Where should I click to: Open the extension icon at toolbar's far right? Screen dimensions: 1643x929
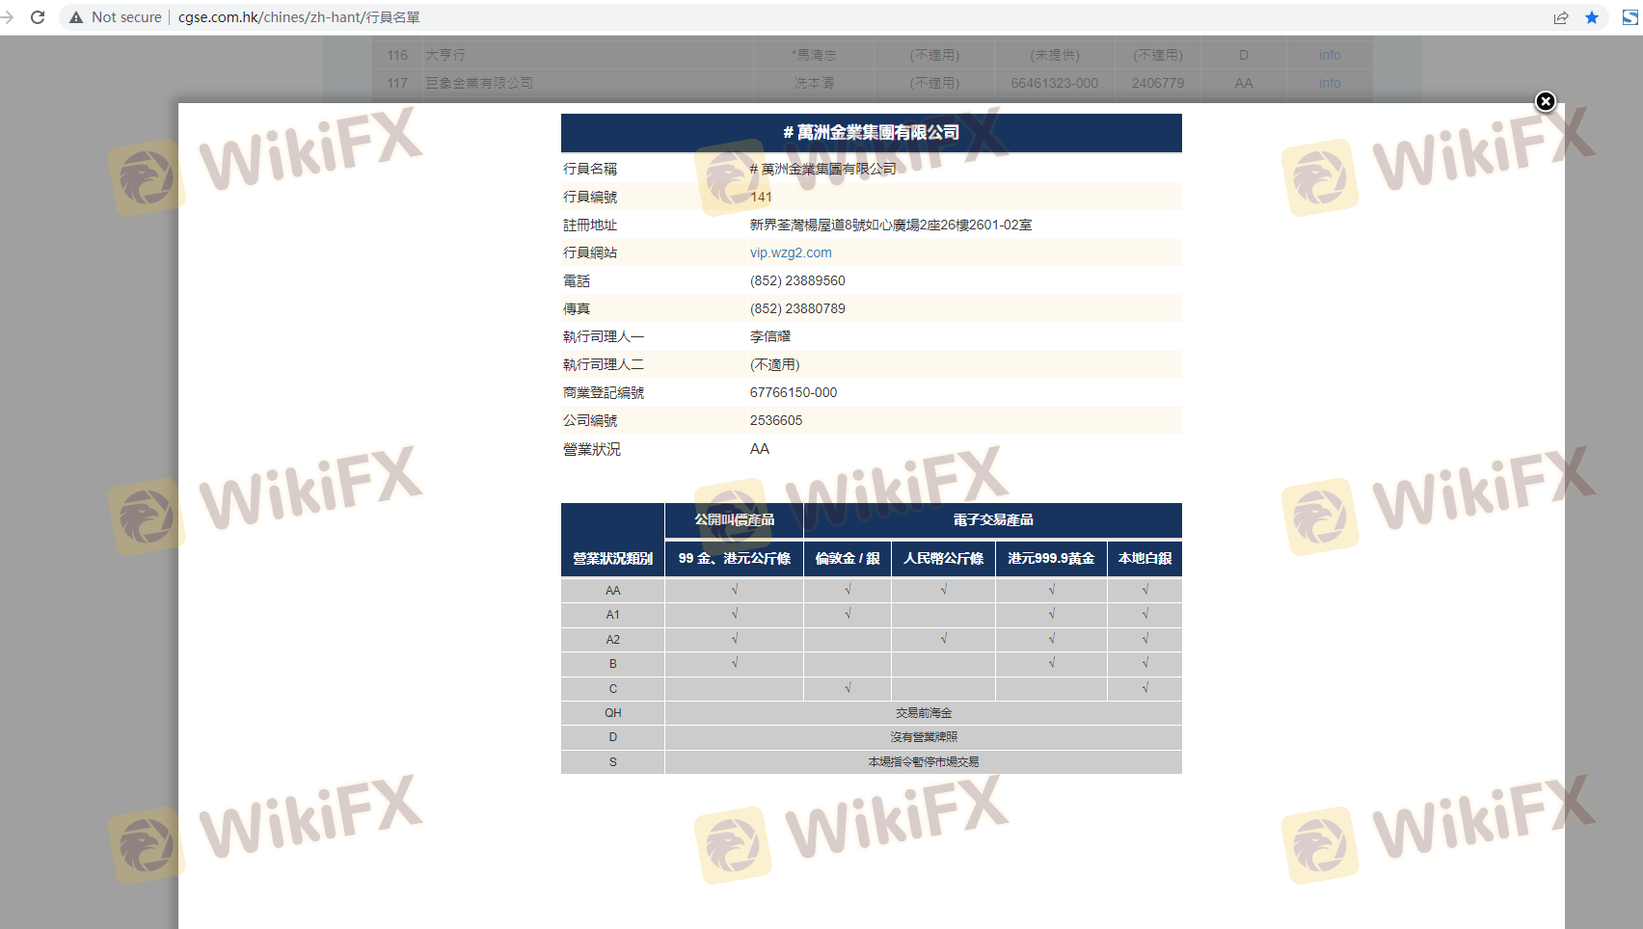1630,17
